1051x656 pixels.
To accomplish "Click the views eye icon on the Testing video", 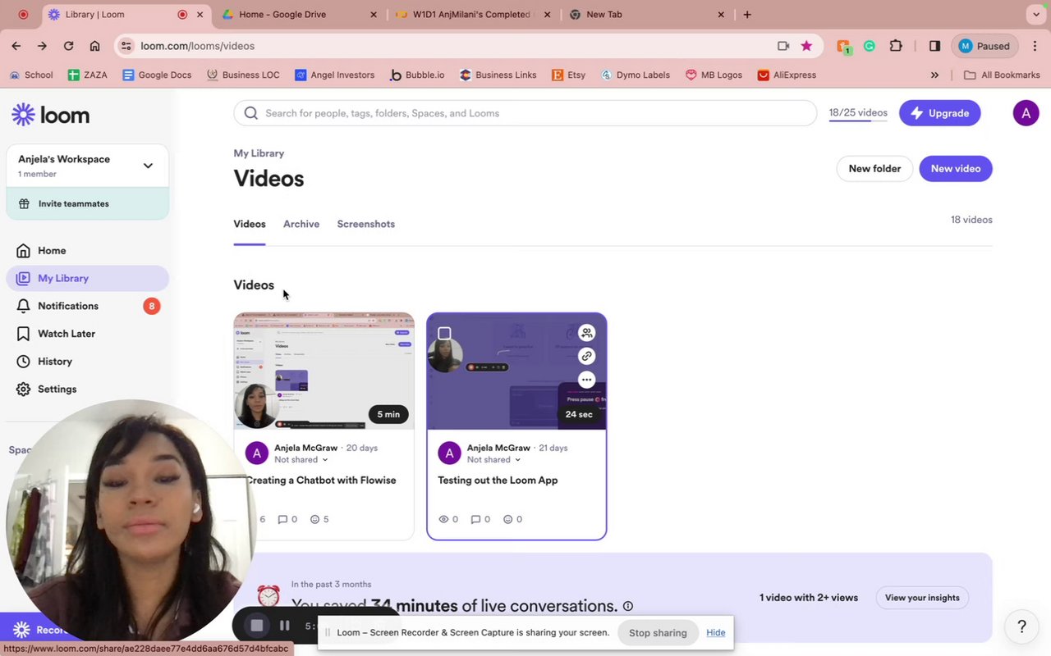I will click(444, 519).
